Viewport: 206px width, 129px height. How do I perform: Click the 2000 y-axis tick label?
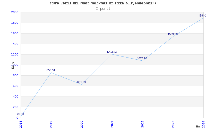point(15,12)
